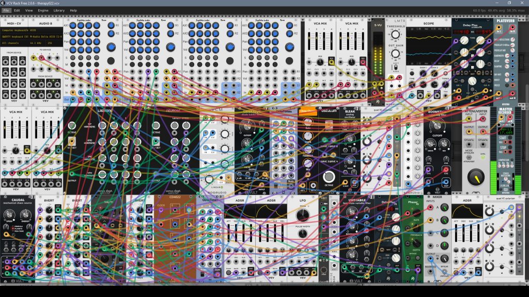Open the AUDIO 8 'ASIO' driver dropdown
529x297 pixels.
pos(45,30)
